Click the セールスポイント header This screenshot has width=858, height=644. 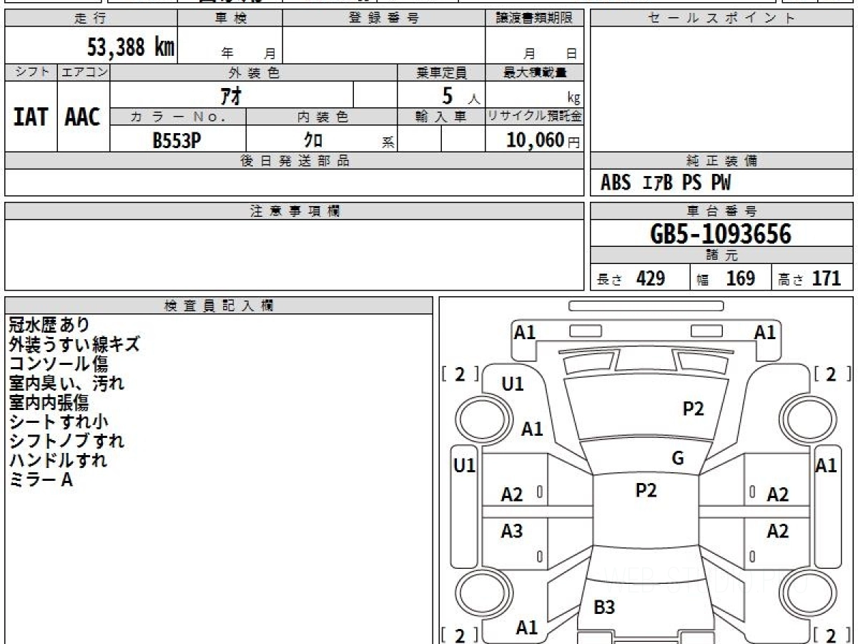721,19
